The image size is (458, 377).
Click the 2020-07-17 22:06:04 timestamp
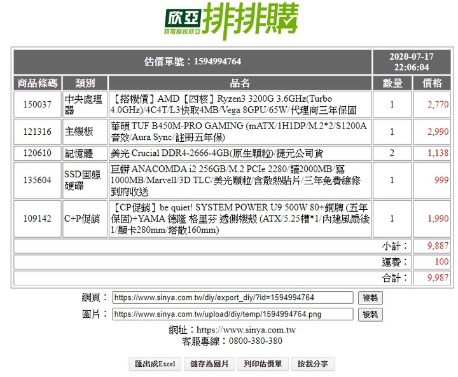pos(412,62)
